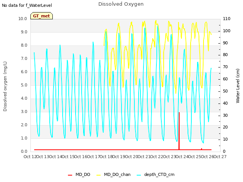Click the GT_met label box
This screenshot has height=182, width=243.
click(x=41, y=16)
